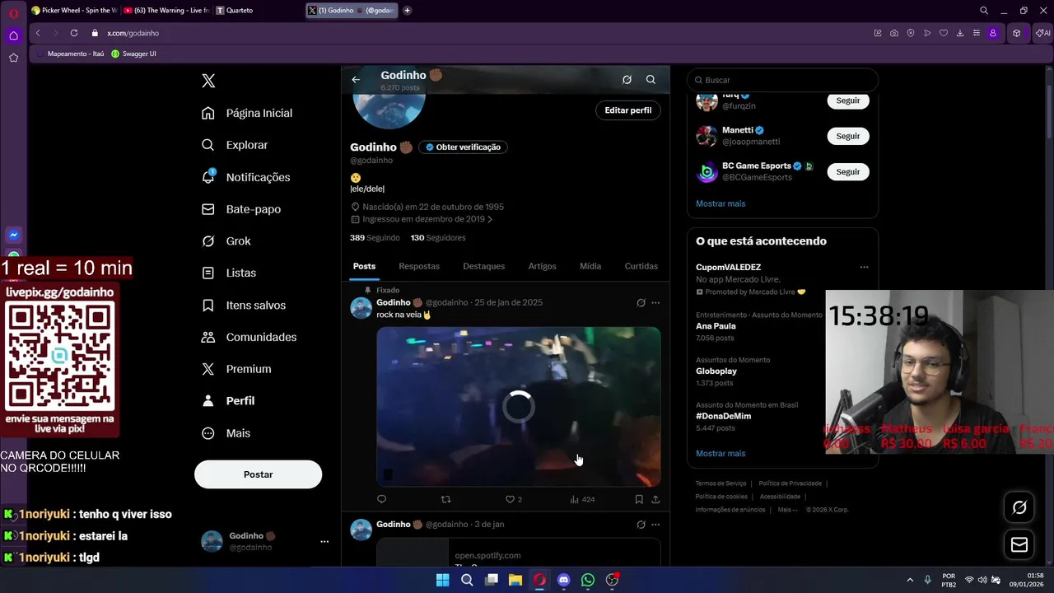Image resolution: width=1054 pixels, height=593 pixels.
Task: Open Perfil from the sidebar
Action: (228, 401)
